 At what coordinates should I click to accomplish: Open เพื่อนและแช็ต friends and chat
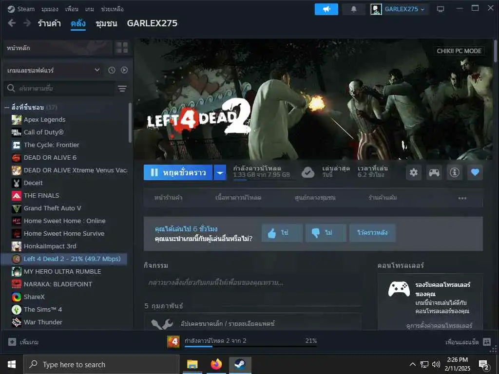[x=468, y=342]
